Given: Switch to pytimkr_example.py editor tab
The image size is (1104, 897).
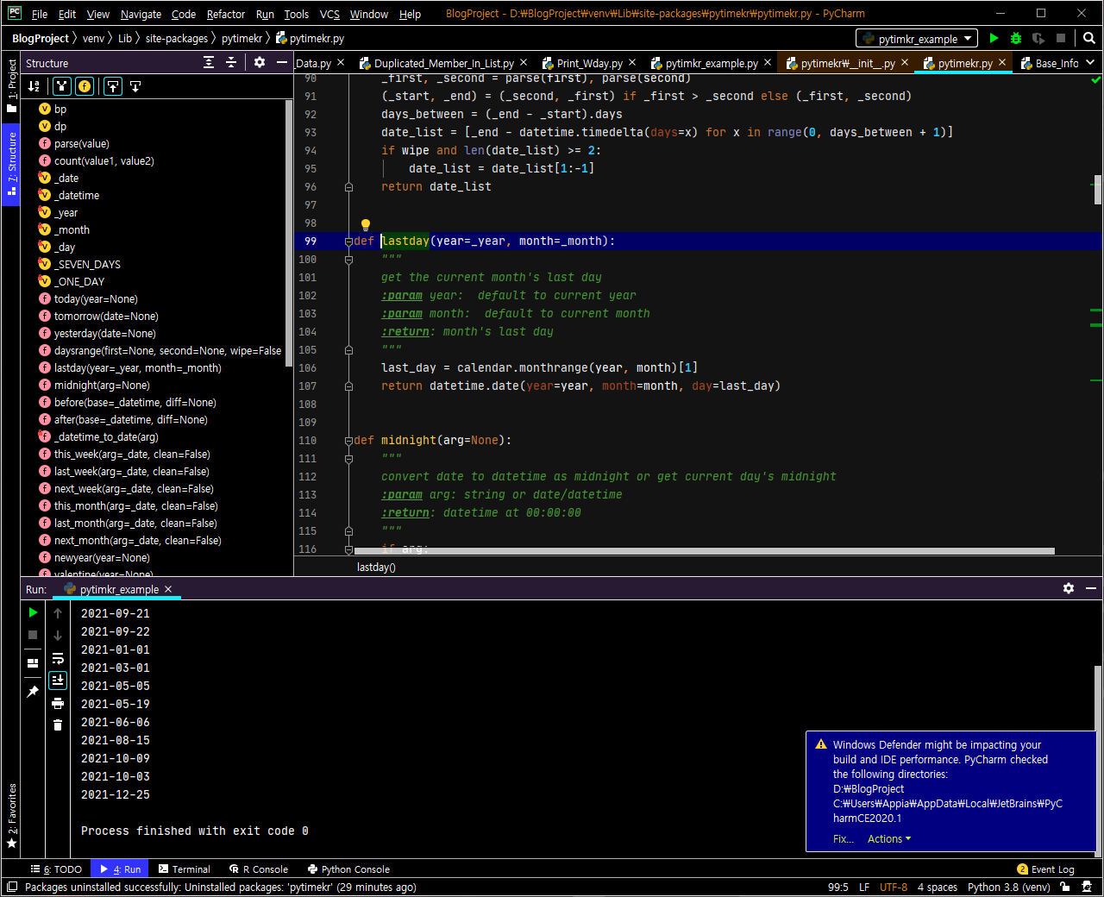Looking at the screenshot, I should [711, 63].
